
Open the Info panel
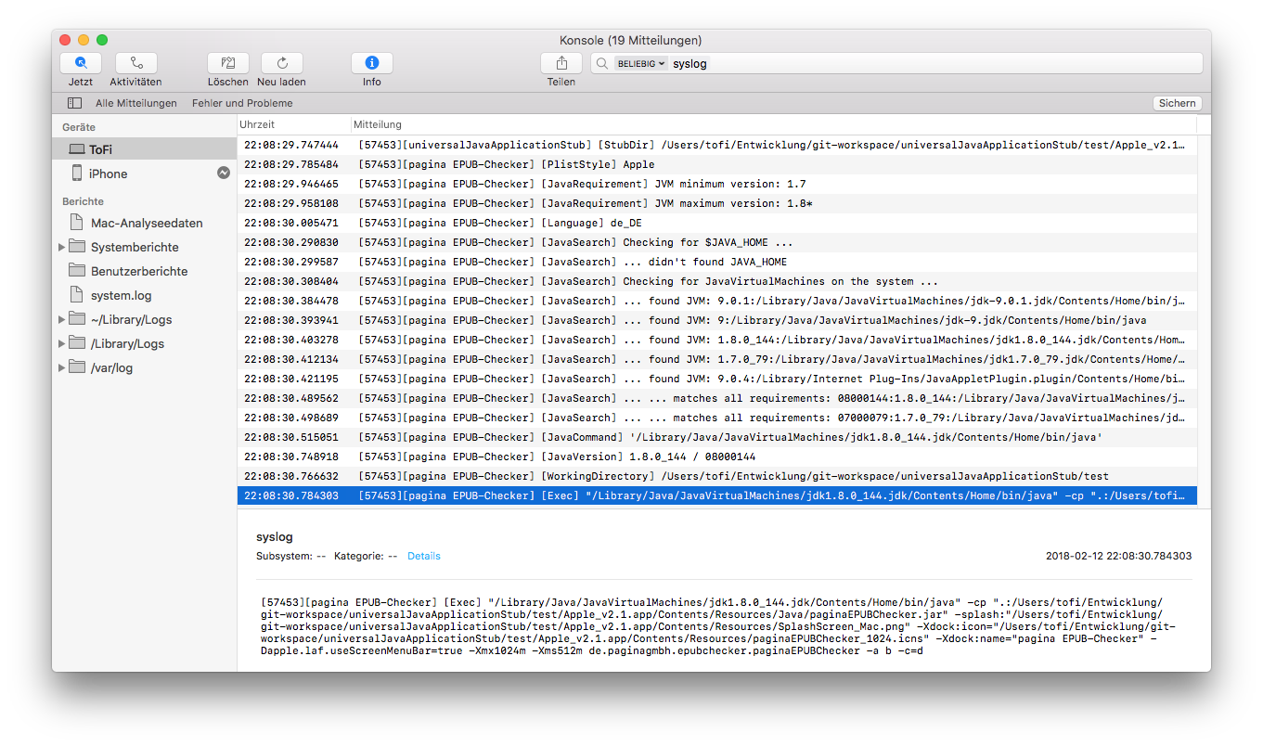click(371, 62)
